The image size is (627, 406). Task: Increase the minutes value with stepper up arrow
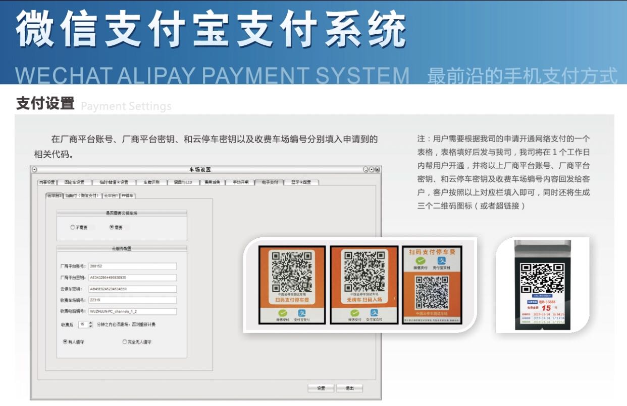point(90,323)
